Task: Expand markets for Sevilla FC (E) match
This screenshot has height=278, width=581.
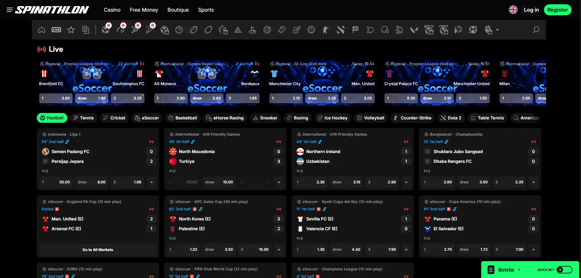Action: point(406,250)
